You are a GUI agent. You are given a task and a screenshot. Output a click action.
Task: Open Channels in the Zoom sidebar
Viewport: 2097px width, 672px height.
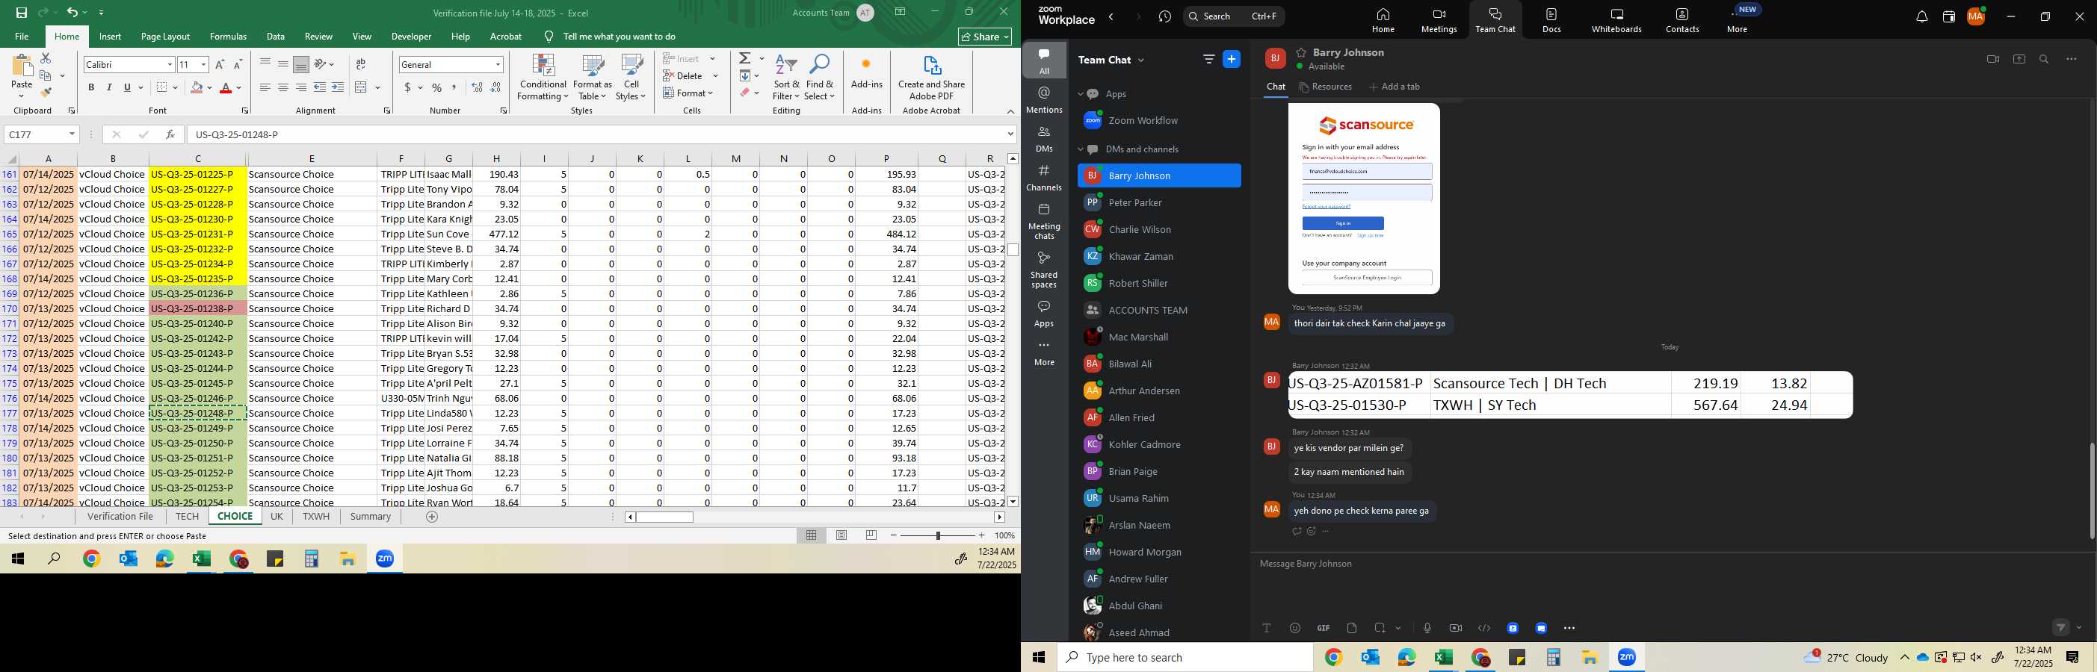(x=1045, y=178)
